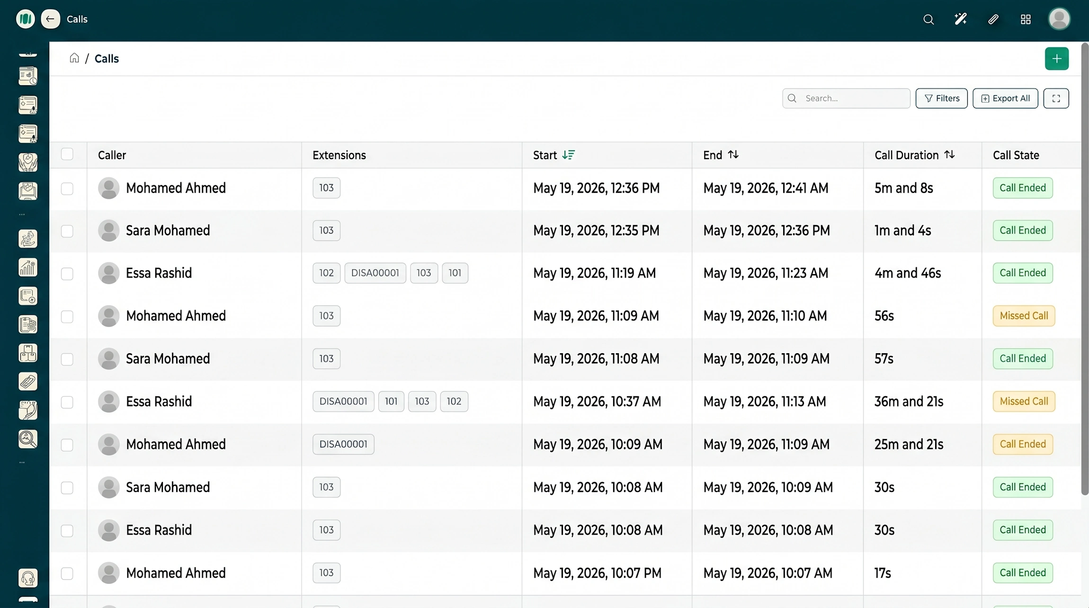The height and width of the screenshot is (608, 1089).
Task: Check the Essa Rashid 10:08 AM call row
Action: 67,531
